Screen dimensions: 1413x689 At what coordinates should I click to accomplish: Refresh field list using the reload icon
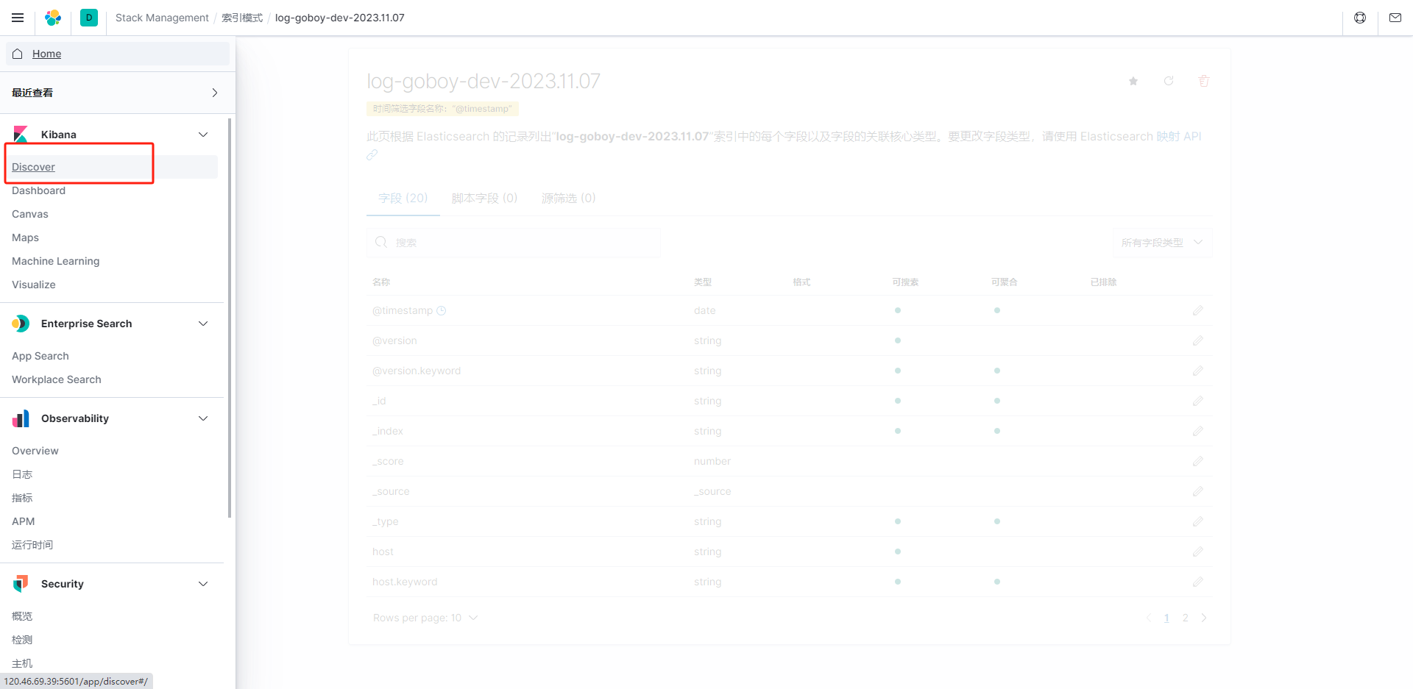1169,81
